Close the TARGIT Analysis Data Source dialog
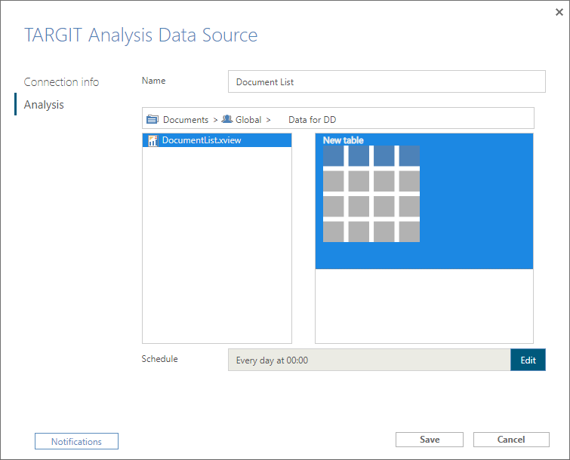Screen dimensions: 570x460 pos(559,12)
